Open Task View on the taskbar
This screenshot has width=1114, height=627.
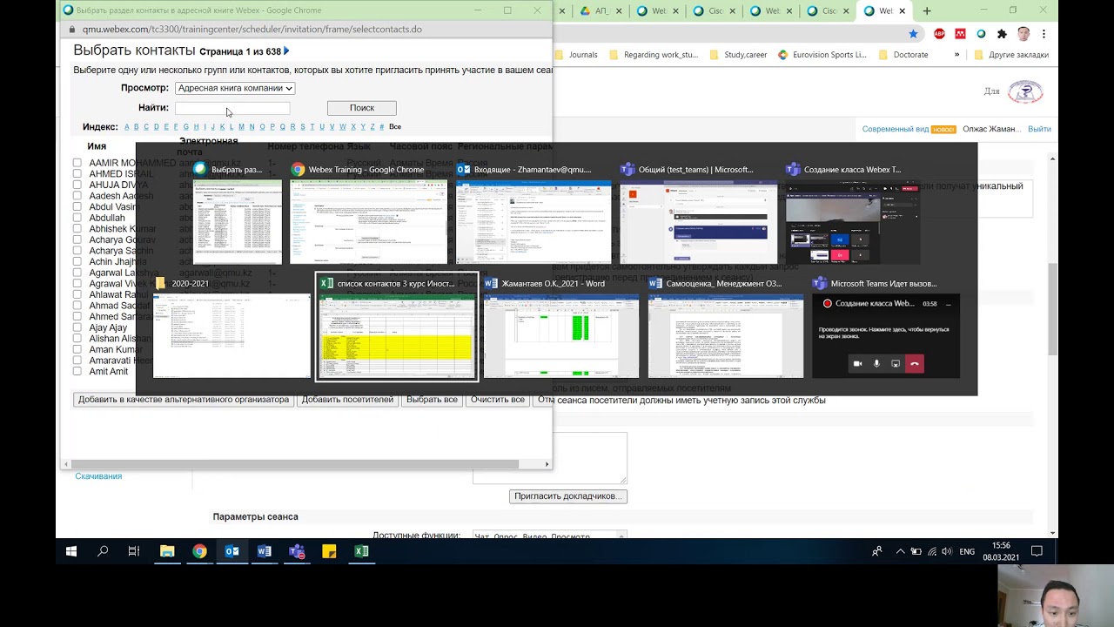[134, 551]
